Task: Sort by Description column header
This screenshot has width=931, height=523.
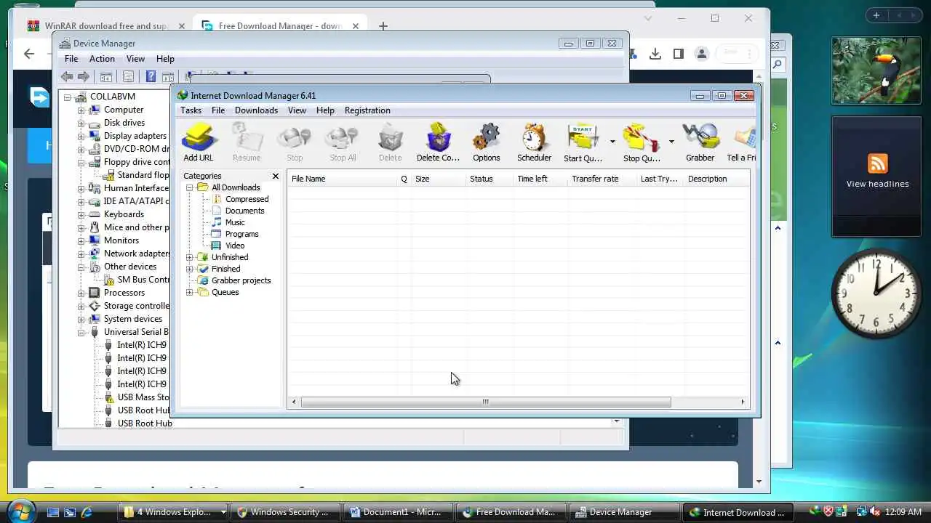Action: tap(716, 179)
